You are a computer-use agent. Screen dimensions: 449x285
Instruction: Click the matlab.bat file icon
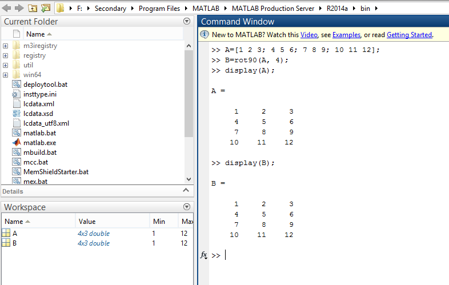coord(17,133)
